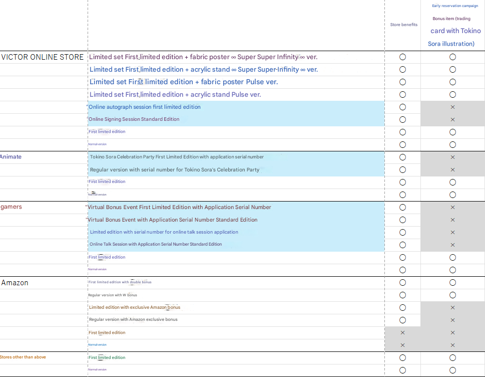
Task: Click X mark for Virtual Bonus Event First Limited row
Action: click(x=452, y=207)
